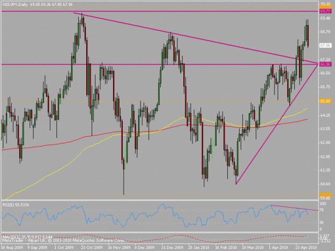The width and height of the screenshot is (335, 251).
Task: Click the 60.60 price scale value
Action: (325, 184)
